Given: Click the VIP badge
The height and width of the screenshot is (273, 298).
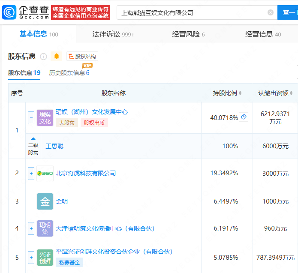Looking at the screenshot, I should [87, 66].
